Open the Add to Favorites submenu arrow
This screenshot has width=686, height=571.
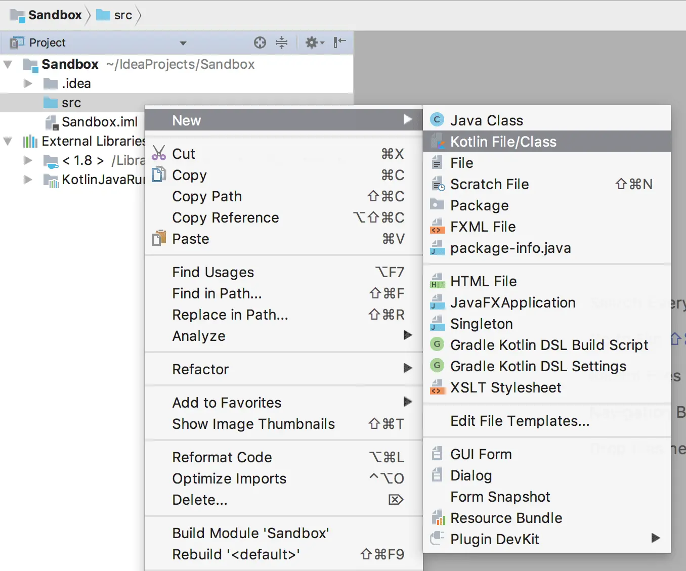pos(408,402)
